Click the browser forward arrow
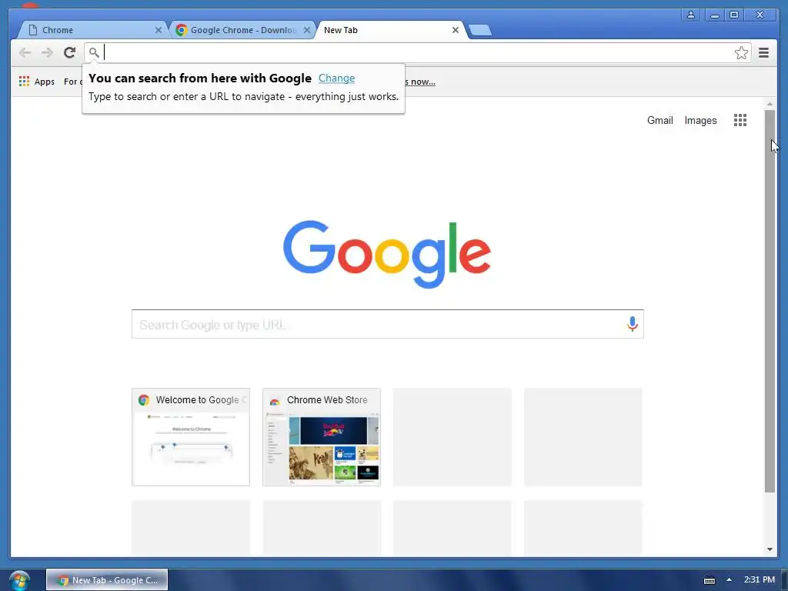The height and width of the screenshot is (591, 788). coord(47,53)
